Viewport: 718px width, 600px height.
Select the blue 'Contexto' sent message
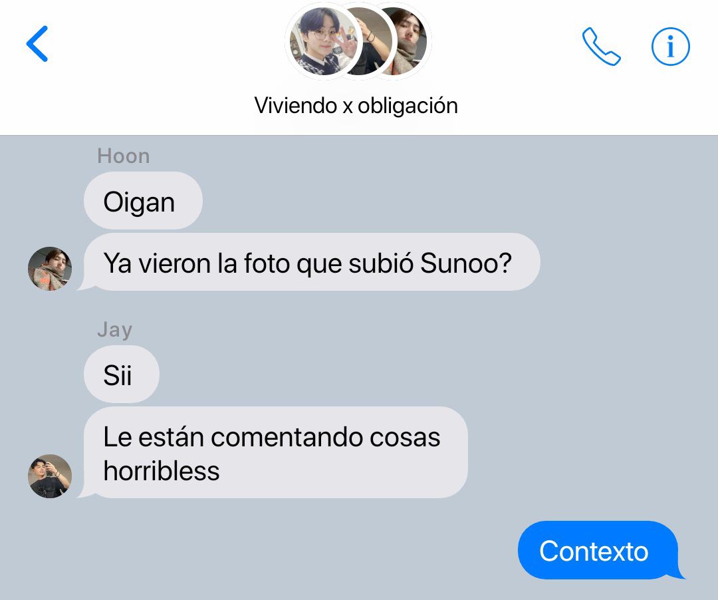(x=600, y=550)
